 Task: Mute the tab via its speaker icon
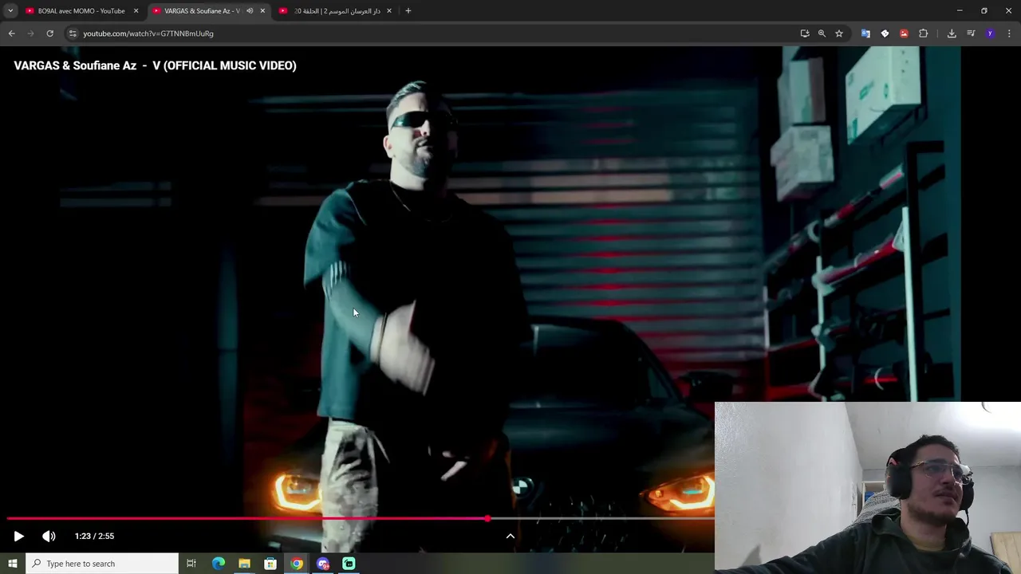(249, 11)
